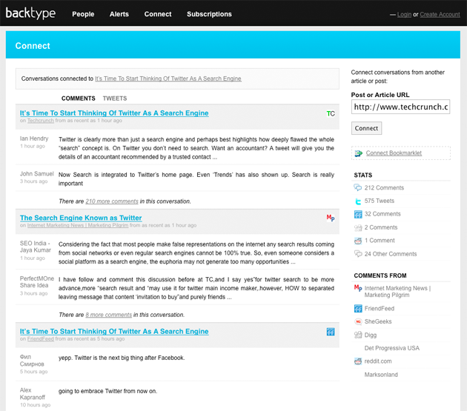Click the Marketing Pilgrim MP icon in conversation header
Image resolution: width=467 pixels, height=411 pixels.
(x=331, y=218)
